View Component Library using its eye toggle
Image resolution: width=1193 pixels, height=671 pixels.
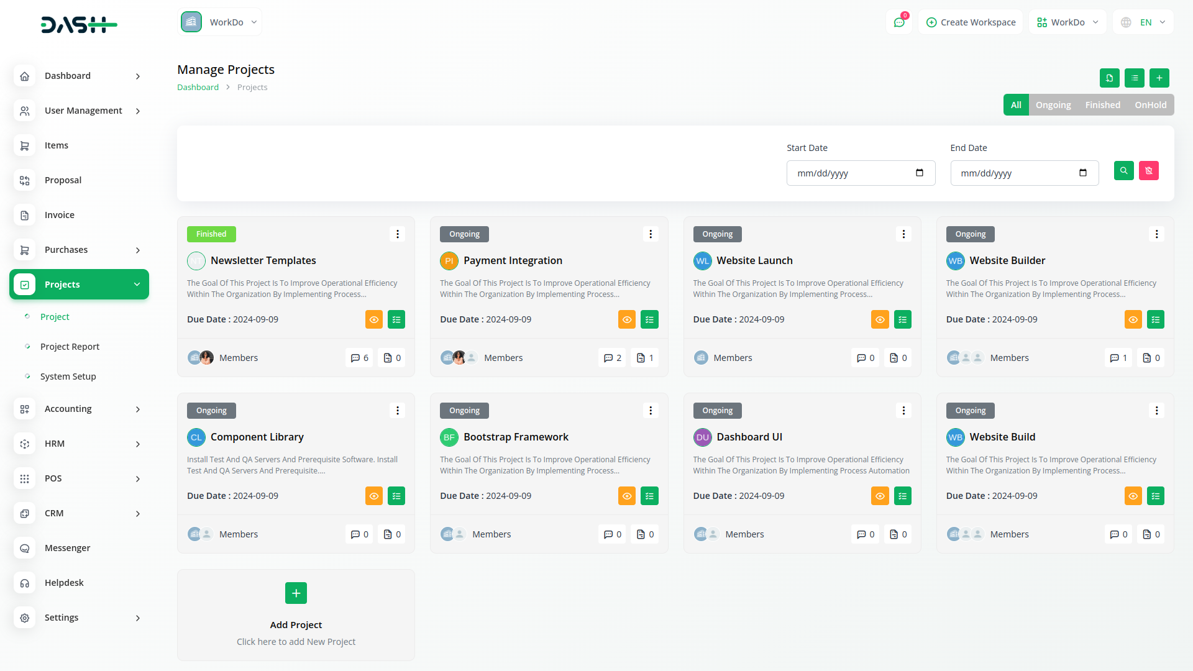tap(373, 496)
